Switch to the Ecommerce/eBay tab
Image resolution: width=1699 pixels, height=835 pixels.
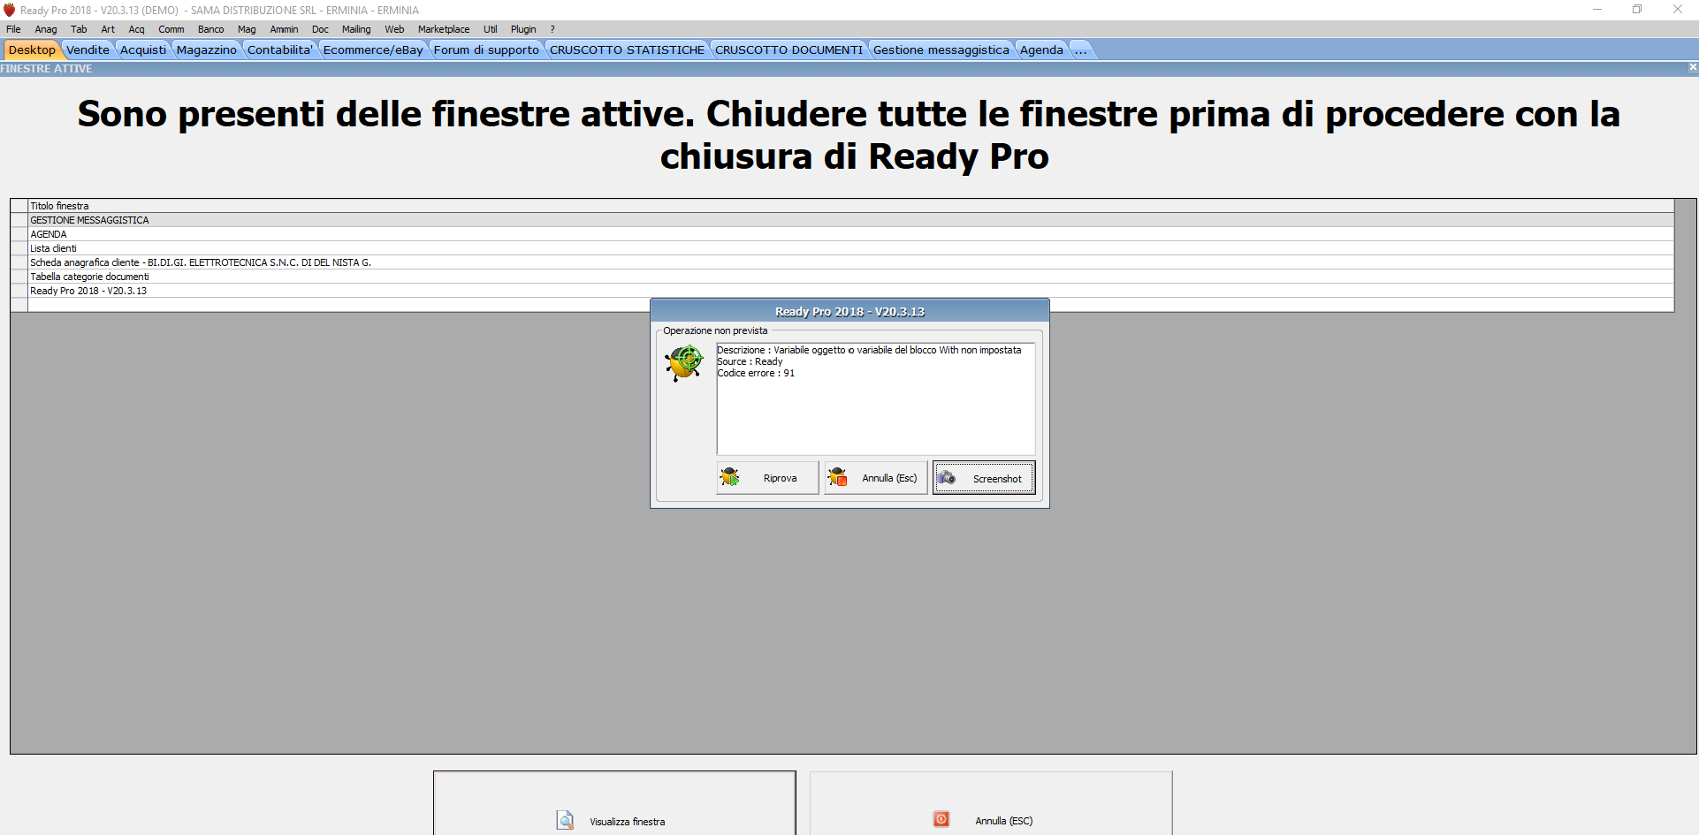tap(373, 49)
